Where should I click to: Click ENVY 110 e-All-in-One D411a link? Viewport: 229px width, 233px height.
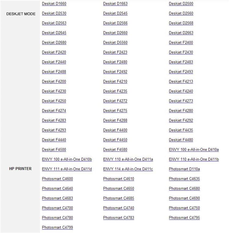[128, 159]
